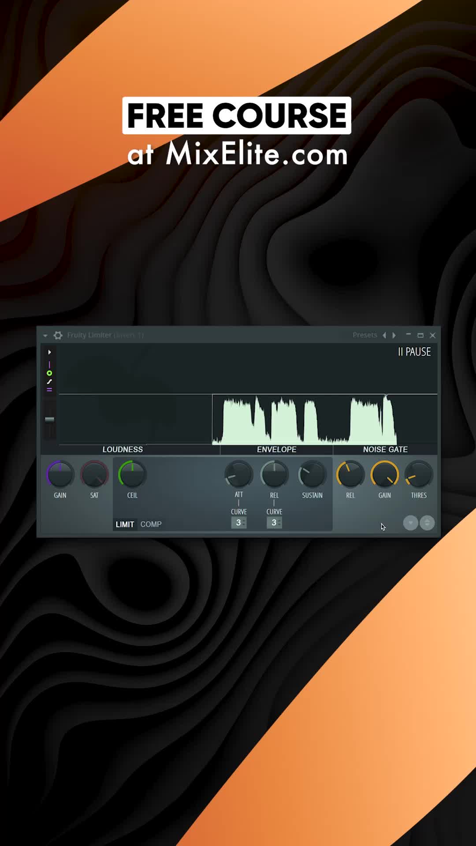This screenshot has width=476, height=846.
Task: Click the PAUSE display button
Action: coord(414,352)
